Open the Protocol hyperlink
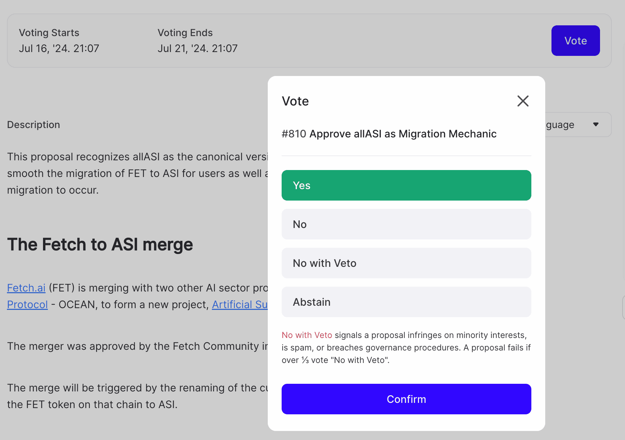Image resolution: width=625 pixels, height=440 pixels. [x=27, y=304]
